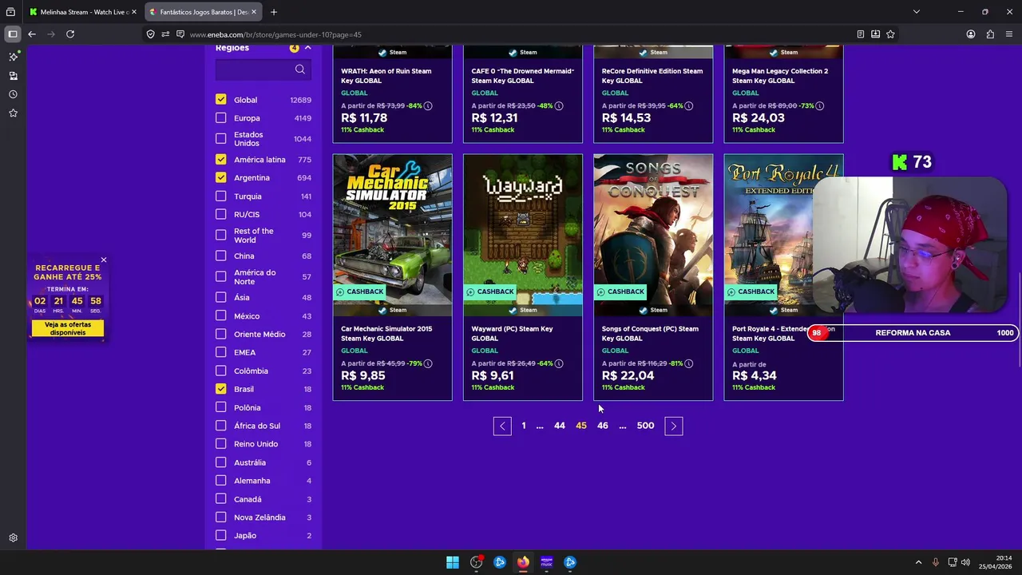Open volume control in system tray
Image resolution: width=1022 pixels, height=575 pixels.
click(x=965, y=562)
